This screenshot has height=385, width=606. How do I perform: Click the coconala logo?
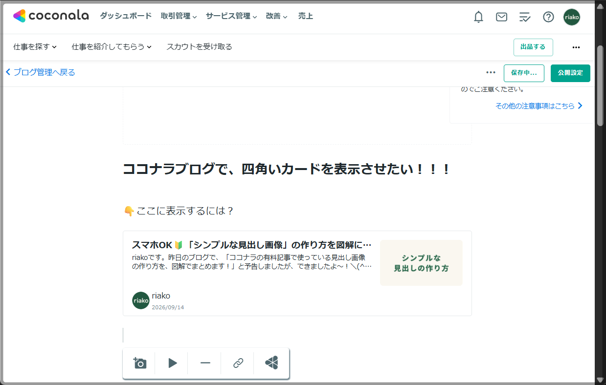pyautogui.click(x=51, y=16)
